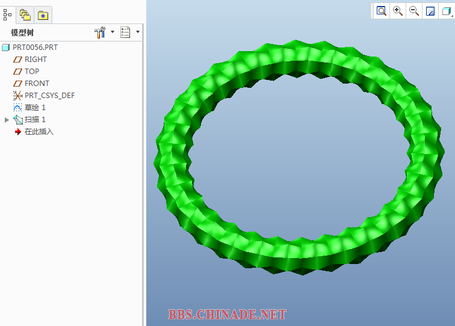Click the Zoom Out magnifier icon
The width and height of the screenshot is (455, 326).
tap(414, 11)
